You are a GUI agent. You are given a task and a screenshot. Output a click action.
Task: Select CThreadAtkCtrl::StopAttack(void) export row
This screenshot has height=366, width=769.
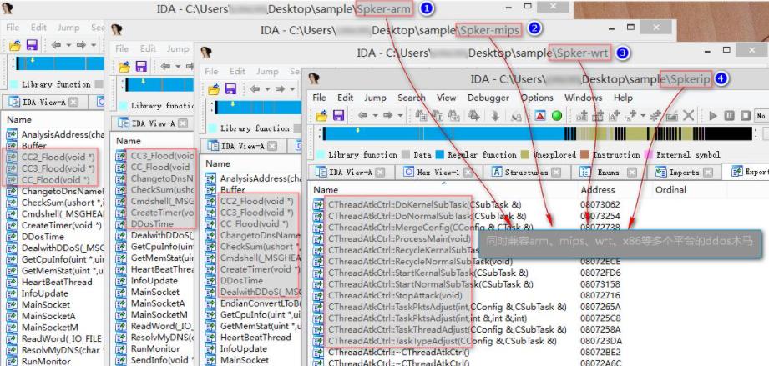[395, 295]
